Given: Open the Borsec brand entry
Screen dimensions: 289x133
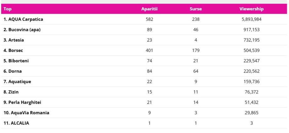Looking at the screenshot, I should pos(13,50).
